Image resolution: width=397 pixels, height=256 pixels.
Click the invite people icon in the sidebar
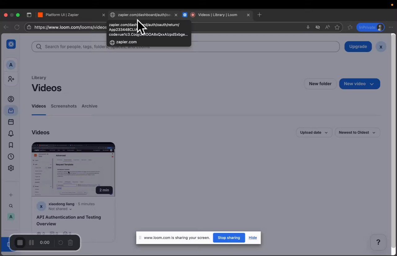[11, 79]
